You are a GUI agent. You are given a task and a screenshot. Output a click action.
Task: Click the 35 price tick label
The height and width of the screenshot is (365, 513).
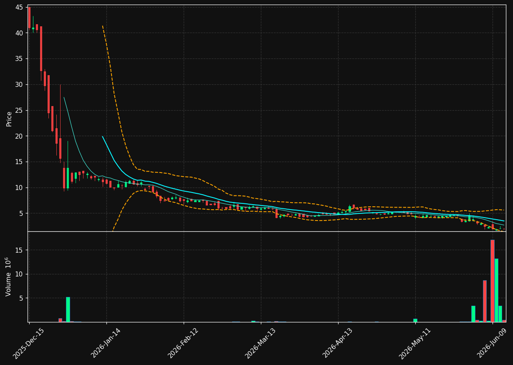[20, 59]
